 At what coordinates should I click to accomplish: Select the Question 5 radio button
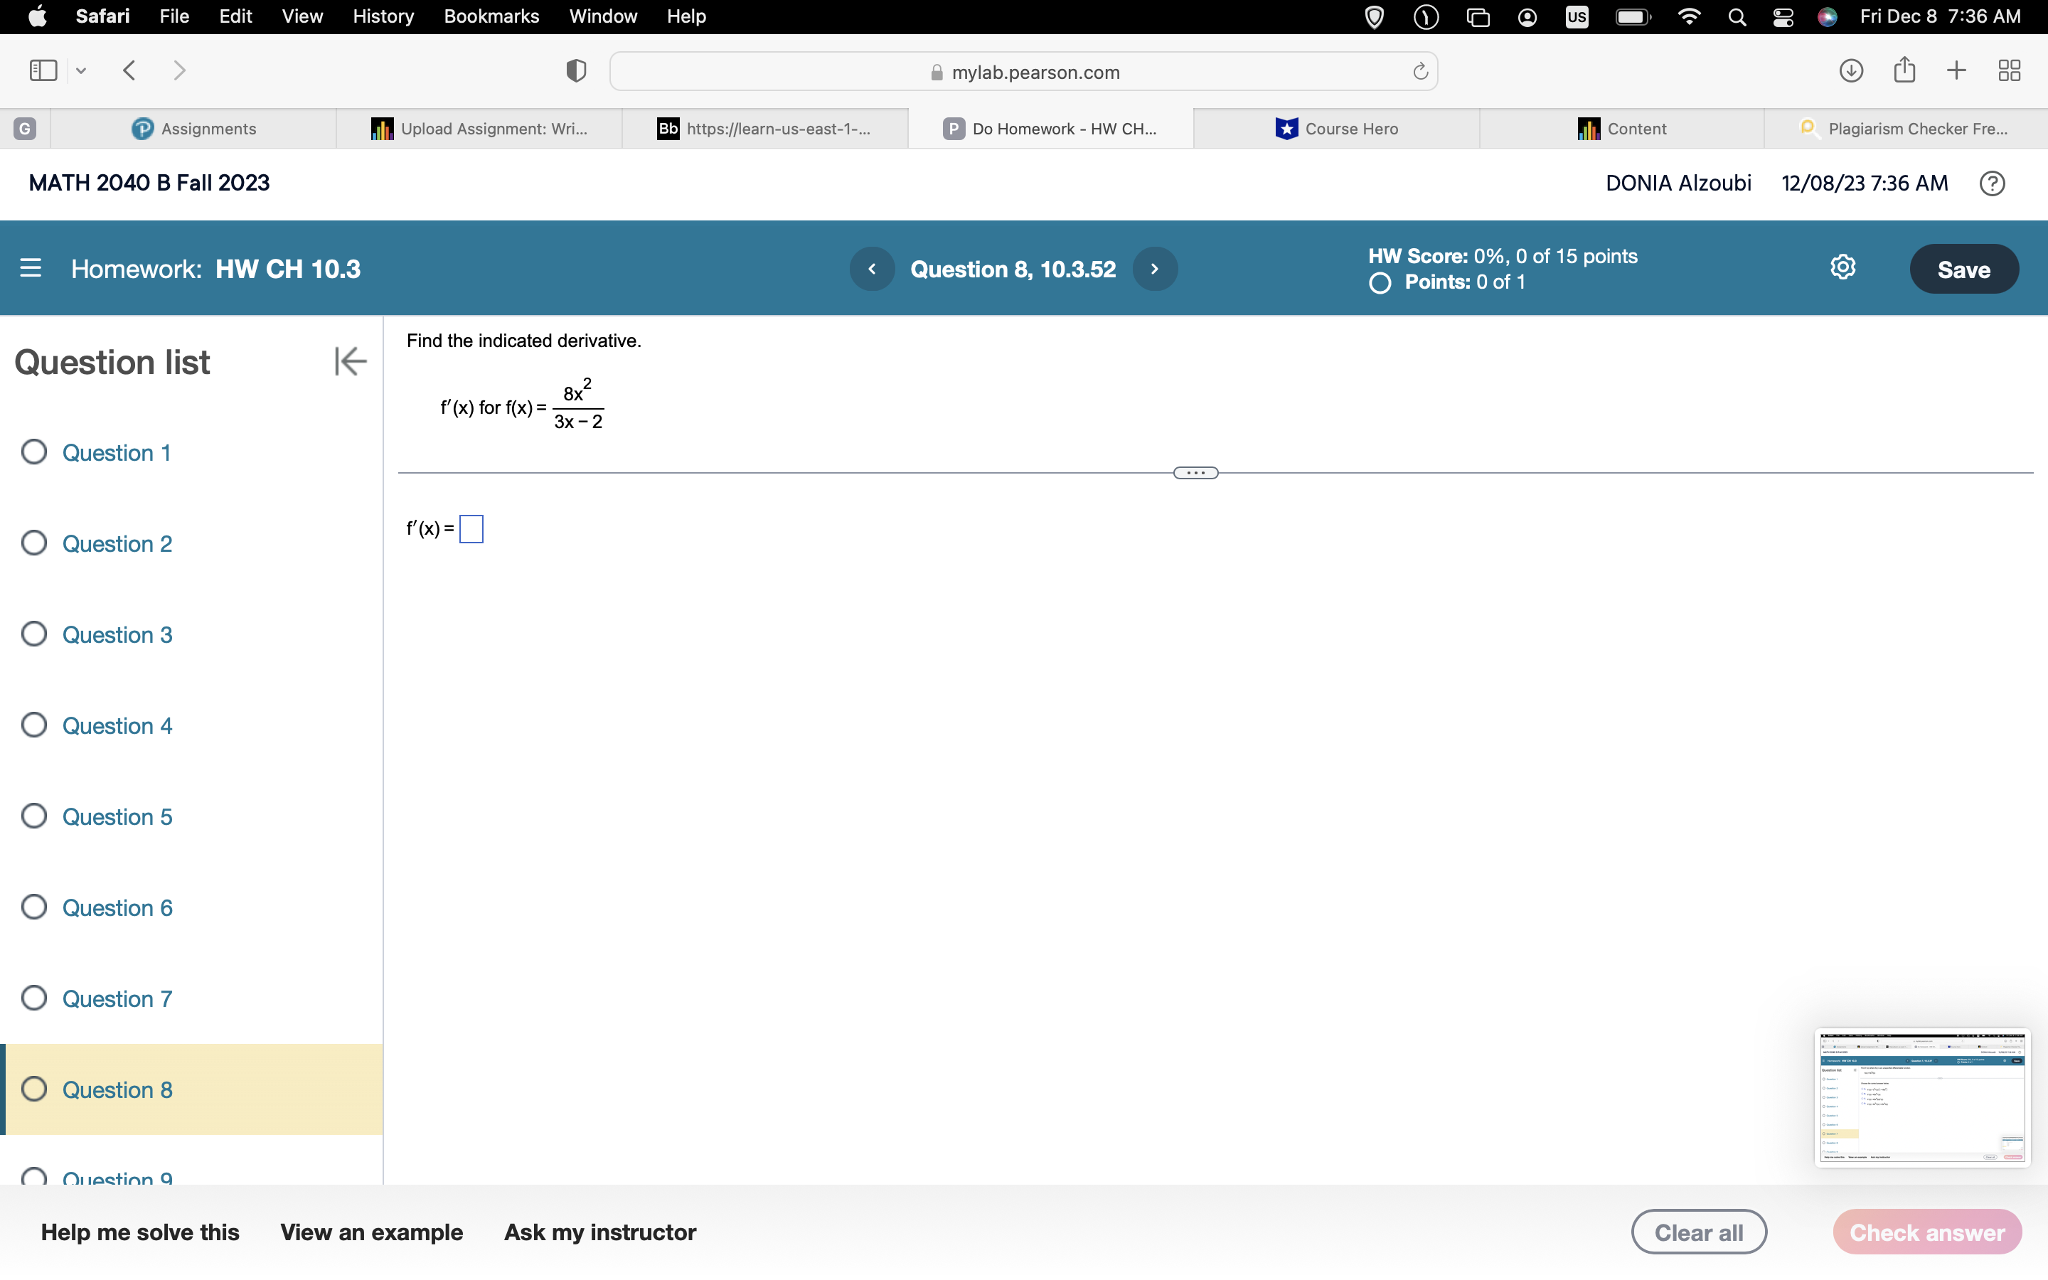pos(34,815)
